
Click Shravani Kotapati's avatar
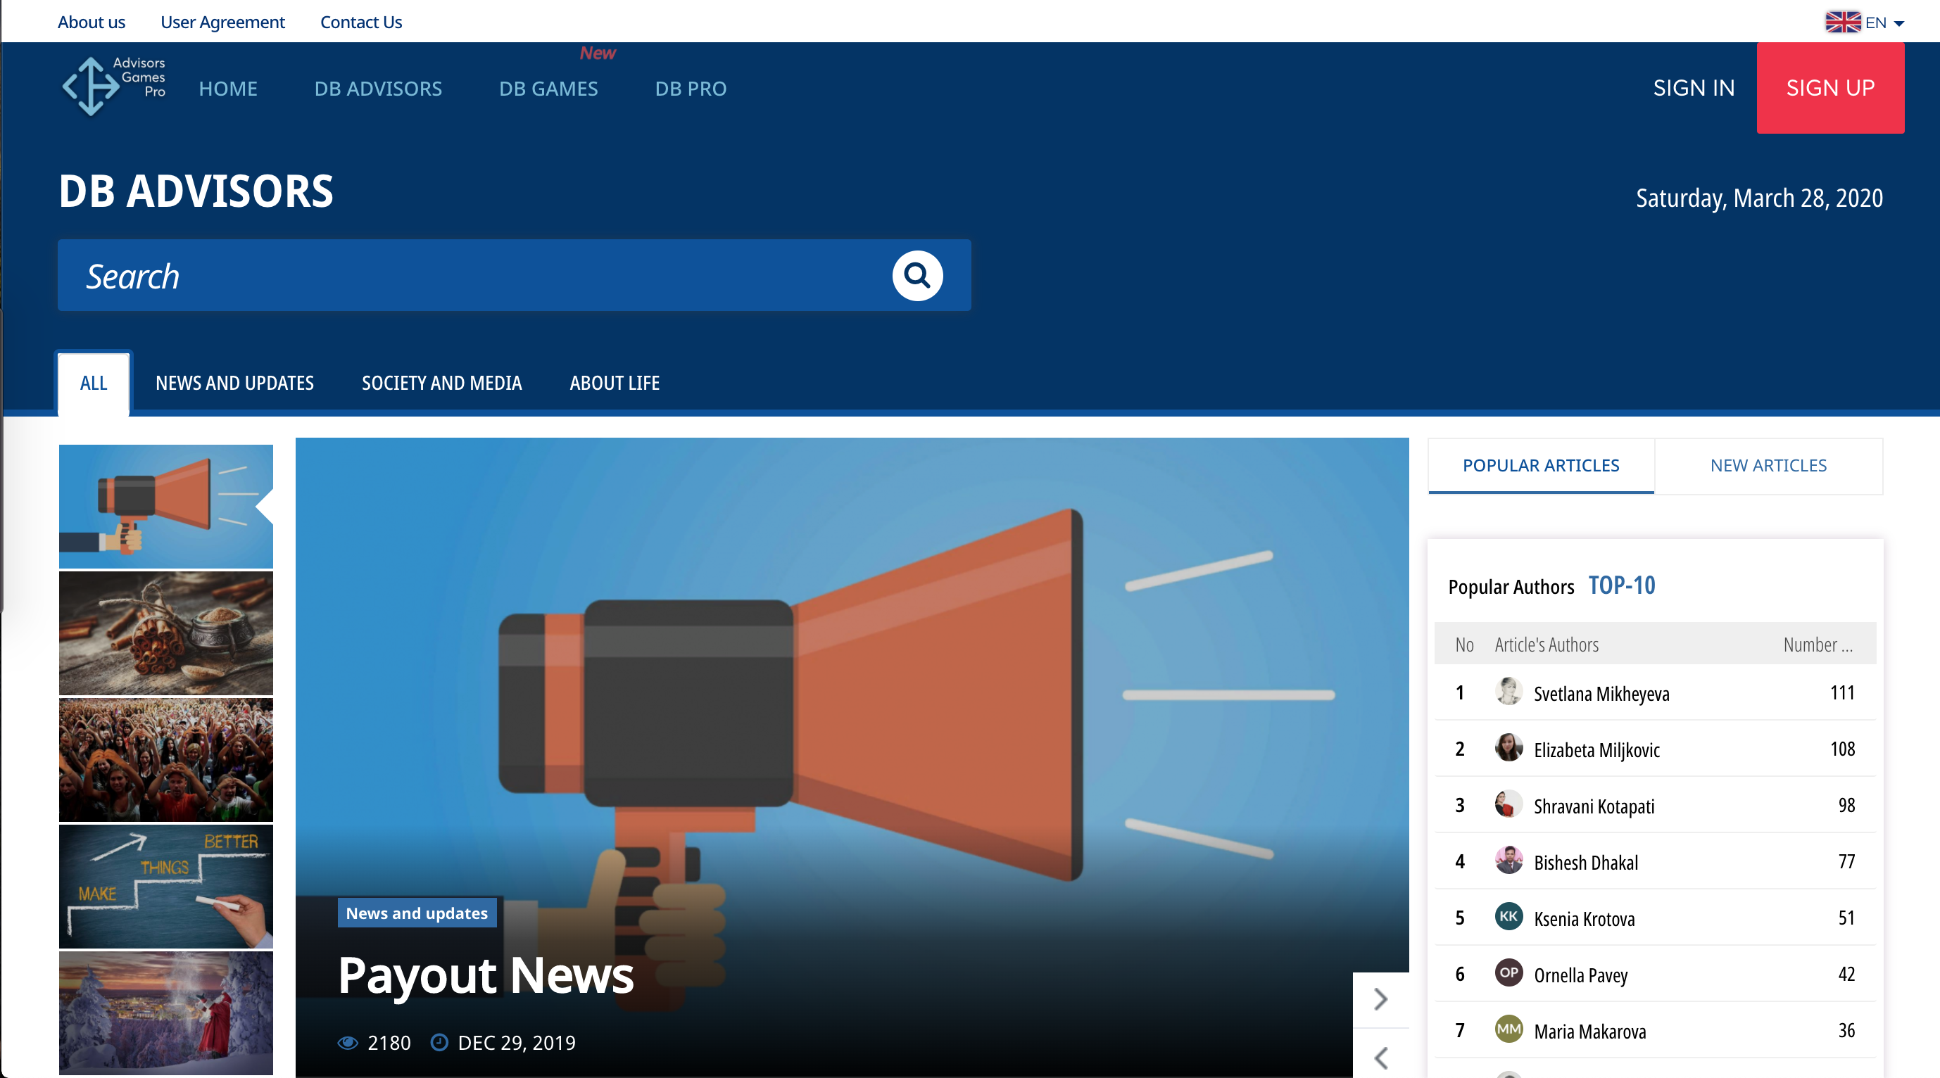1508,804
